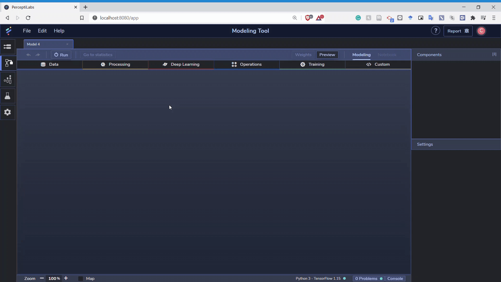501x282 pixels.
Task: Toggle the Preview button
Action: tap(327, 55)
